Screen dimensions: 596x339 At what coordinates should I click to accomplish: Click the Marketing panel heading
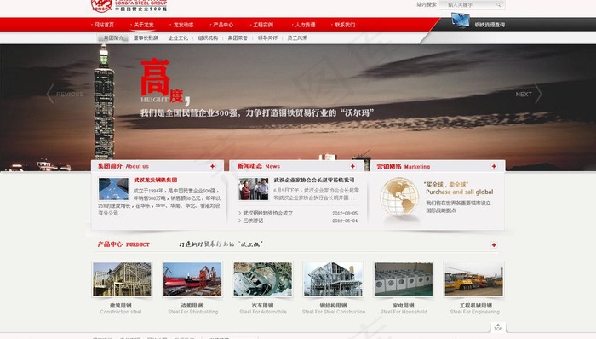pos(404,166)
